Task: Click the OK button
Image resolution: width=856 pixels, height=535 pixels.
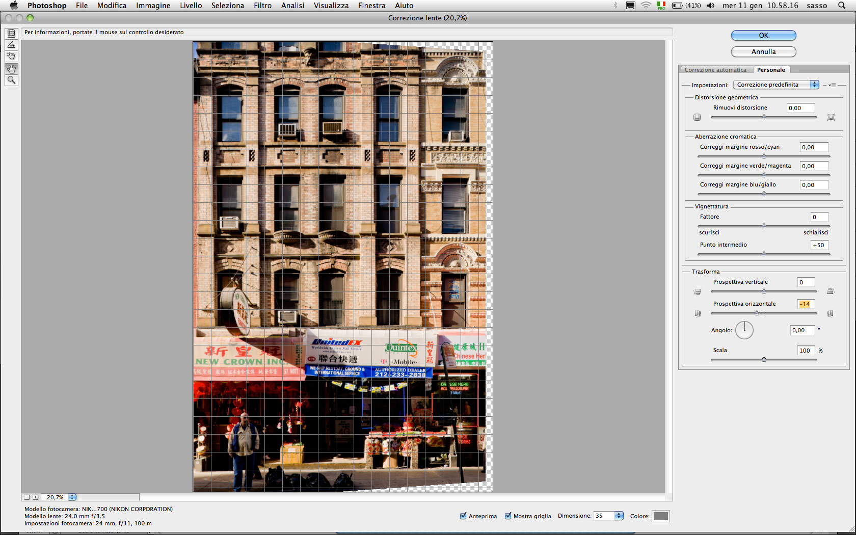Action: click(763, 35)
